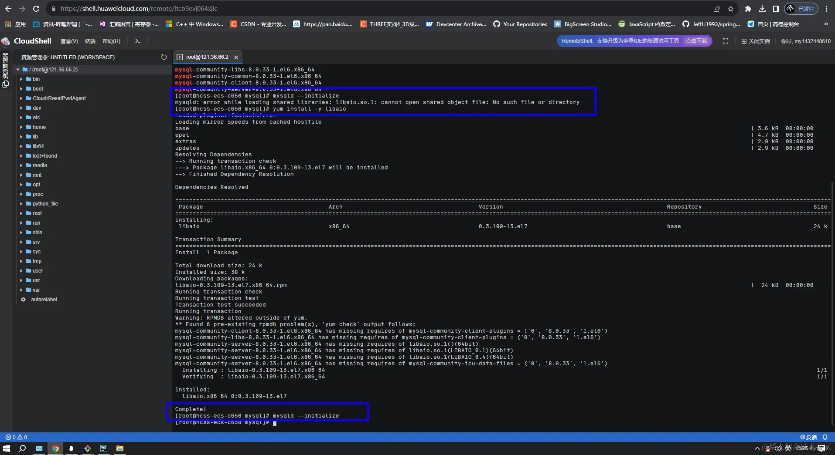
Task: Expand the lib64 folder
Action: pos(21,146)
